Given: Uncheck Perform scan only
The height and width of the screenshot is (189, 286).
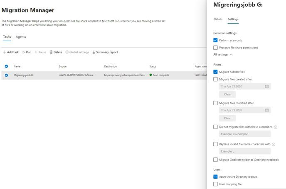Looking at the screenshot, I should tap(215, 40).
